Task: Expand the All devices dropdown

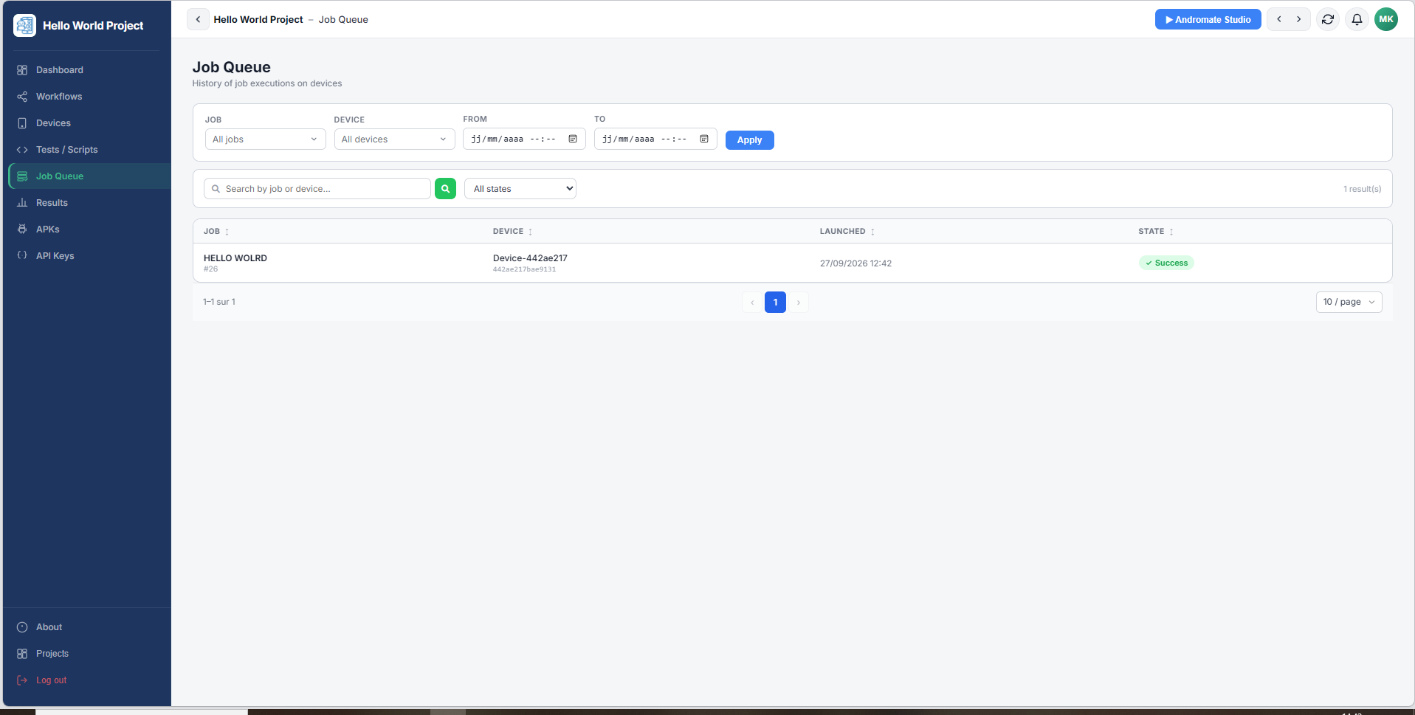Action: pos(394,139)
